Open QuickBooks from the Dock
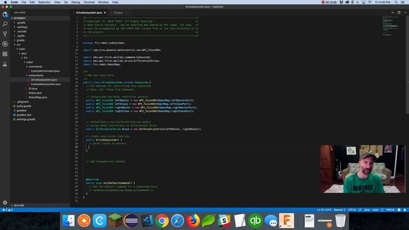 coord(255,220)
